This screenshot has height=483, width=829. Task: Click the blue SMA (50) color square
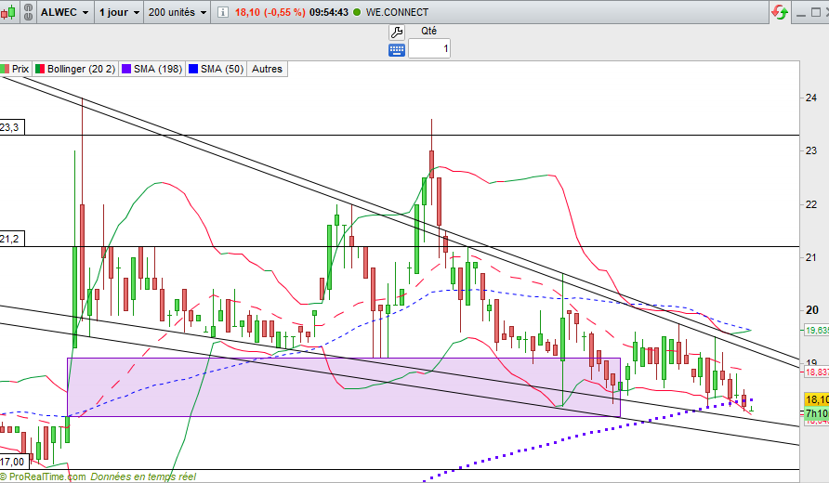[x=193, y=69]
